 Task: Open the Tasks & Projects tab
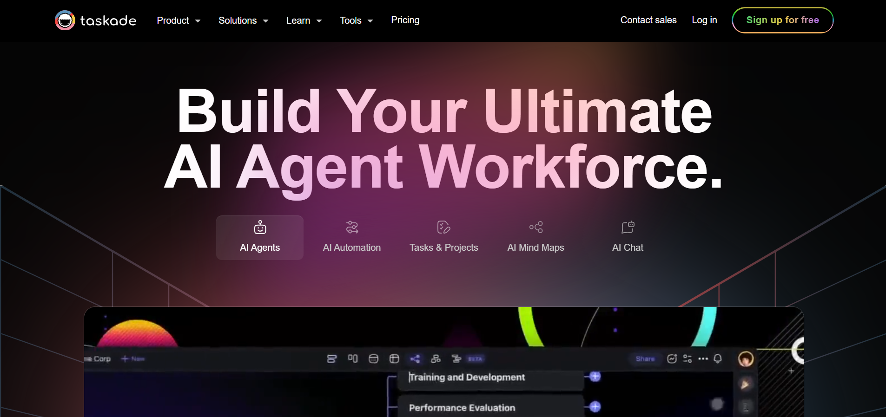click(x=443, y=237)
